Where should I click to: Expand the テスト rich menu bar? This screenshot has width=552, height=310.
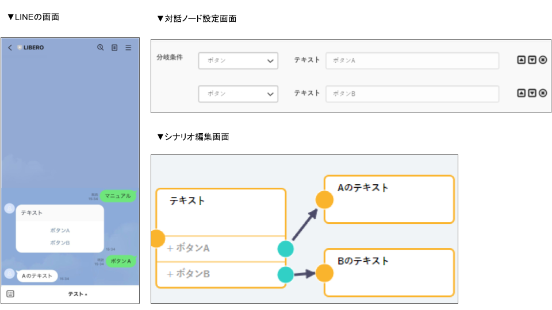click(78, 294)
